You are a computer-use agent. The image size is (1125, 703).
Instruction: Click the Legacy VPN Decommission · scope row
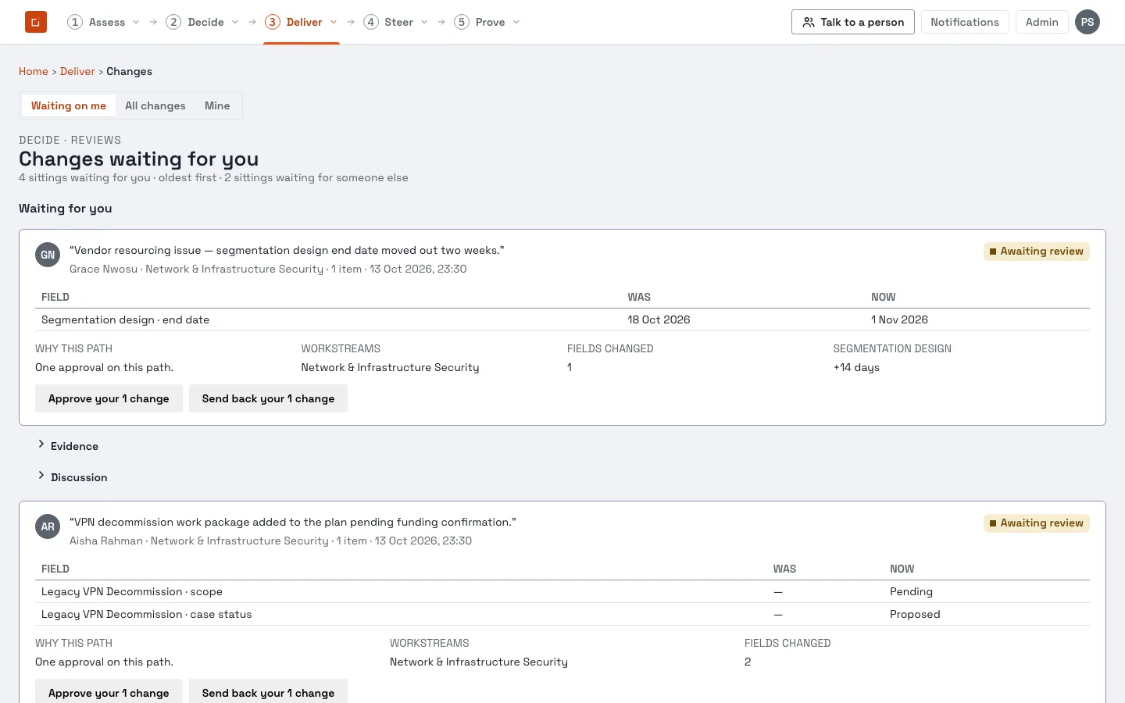(x=562, y=591)
